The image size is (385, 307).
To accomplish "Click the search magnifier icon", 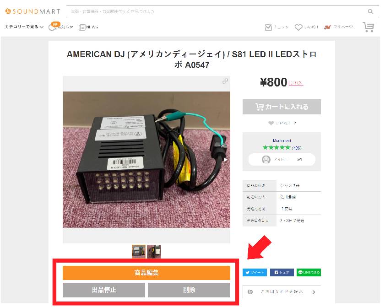I will pyautogui.click(x=370, y=11).
